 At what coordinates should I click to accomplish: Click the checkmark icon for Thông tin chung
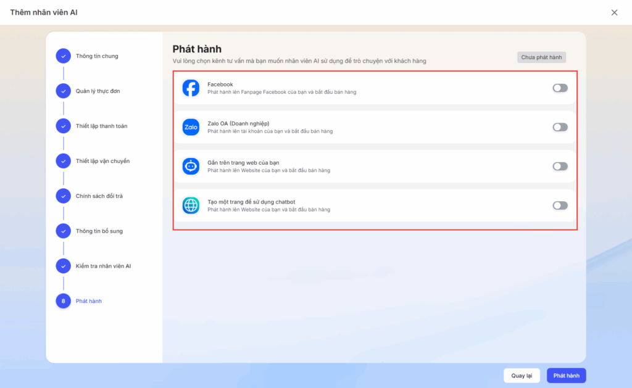(63, 56)
